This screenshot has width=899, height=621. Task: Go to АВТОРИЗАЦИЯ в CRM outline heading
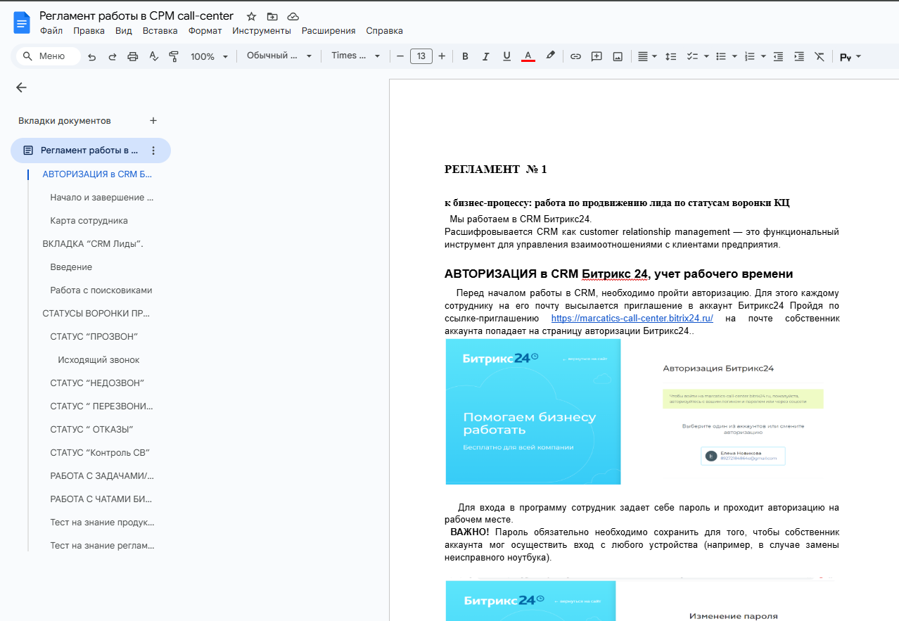coord(97,174)
